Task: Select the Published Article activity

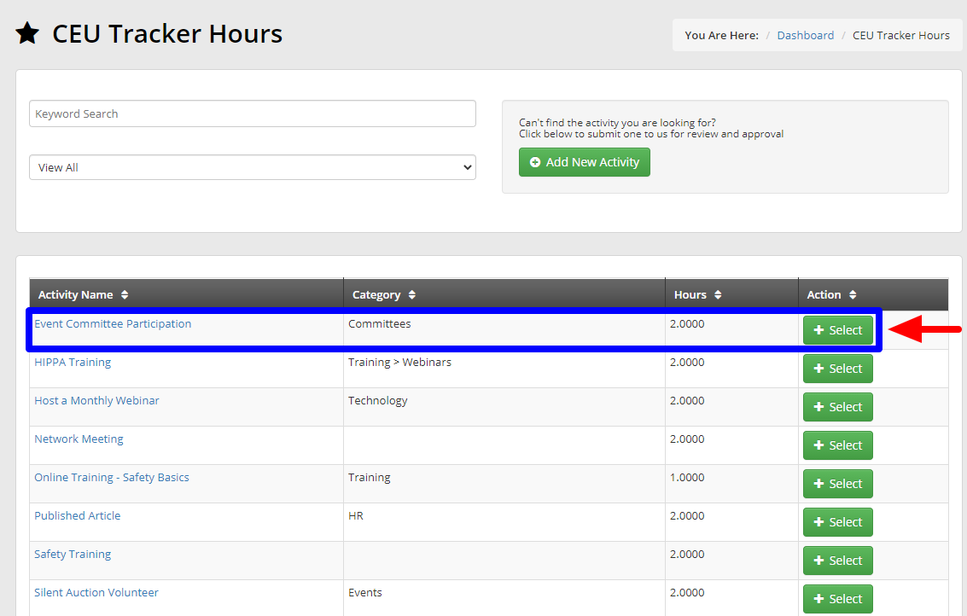Action: tap(837, 521)
